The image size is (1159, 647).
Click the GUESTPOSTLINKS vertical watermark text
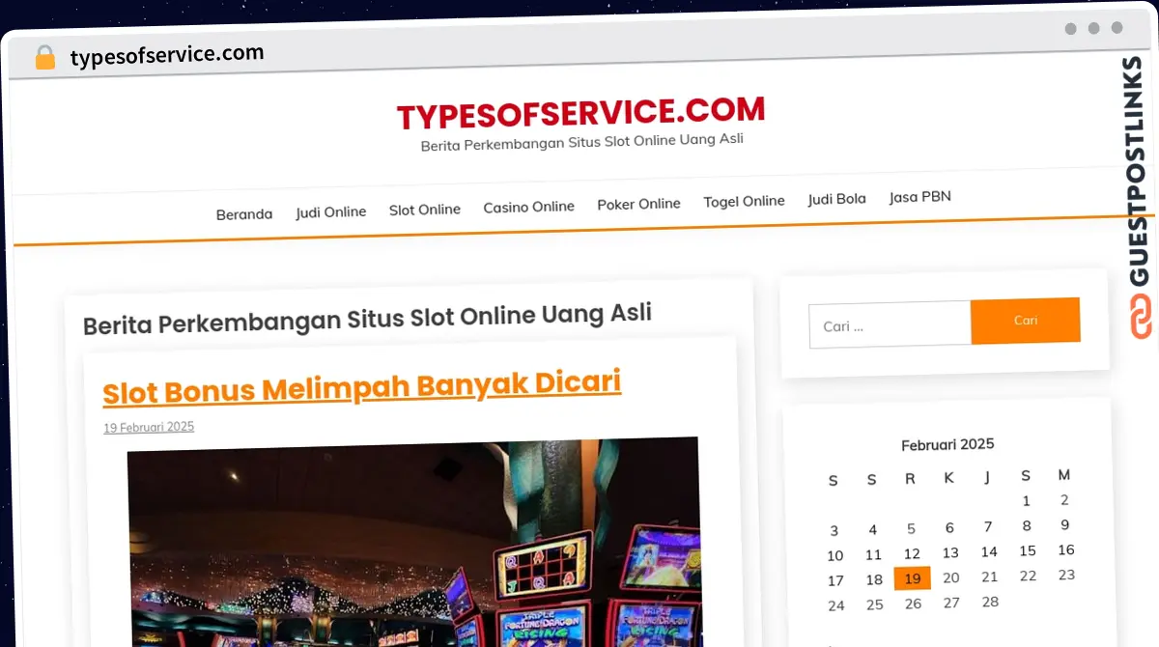point(1142,172)
